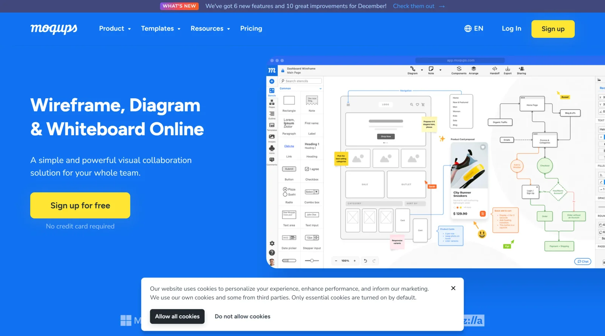
Task: Click the 'Click me' link stencil
Action: (289, 146)
